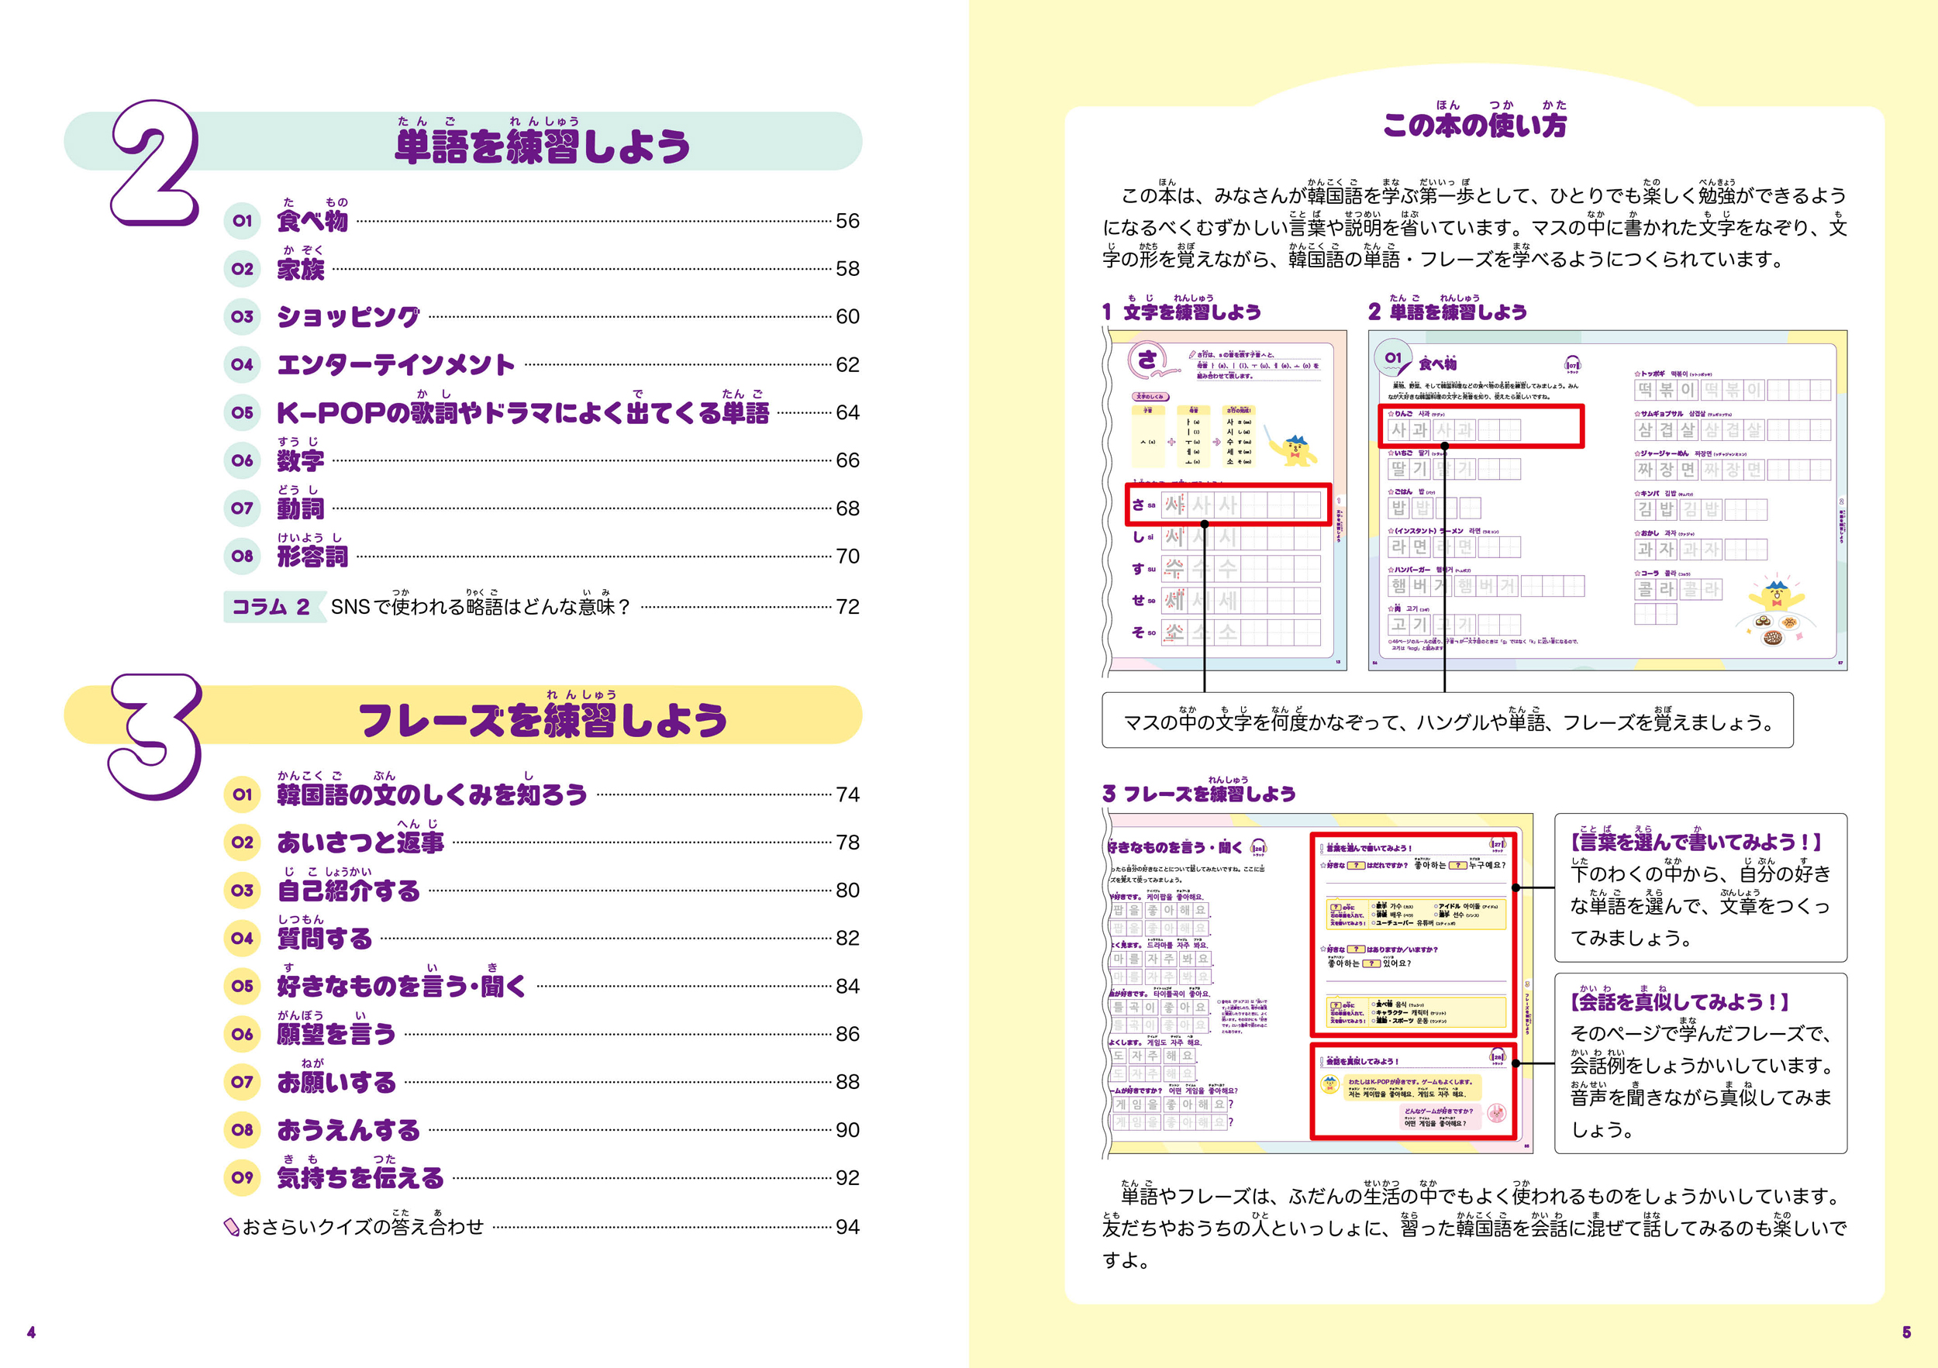Click the 06 badge beside 願望を言う
This screenshot has width=1938, height=1368.
(x=242, y=1034)
